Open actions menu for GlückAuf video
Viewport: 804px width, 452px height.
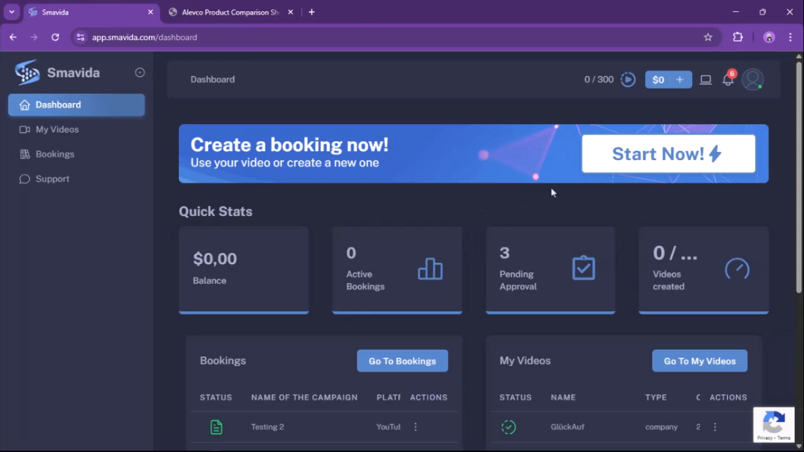click(x=715, y=427)
